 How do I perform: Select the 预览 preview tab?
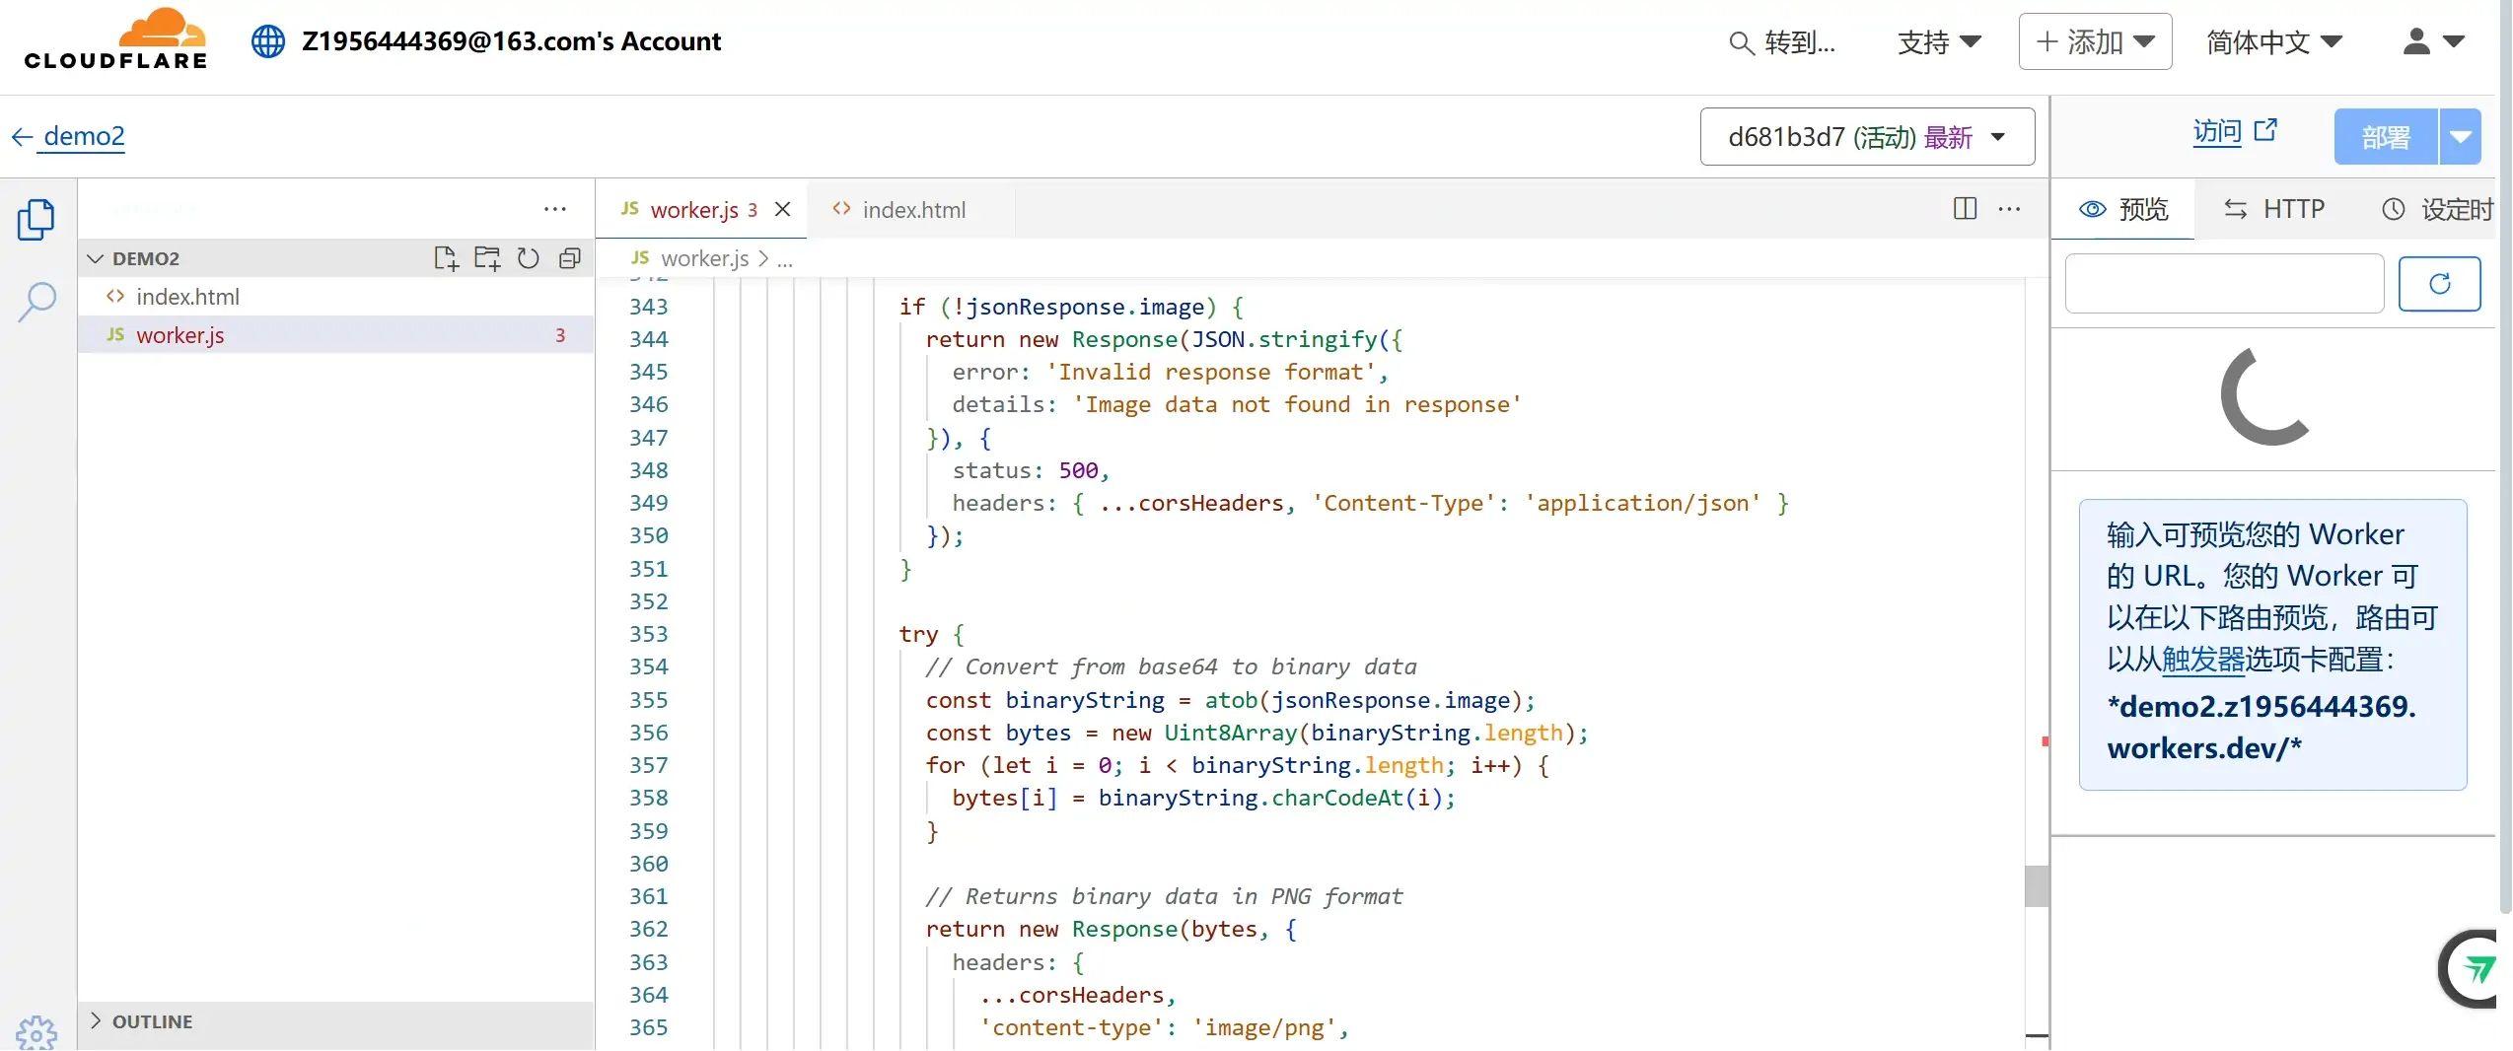click(x=2123, y=209)
